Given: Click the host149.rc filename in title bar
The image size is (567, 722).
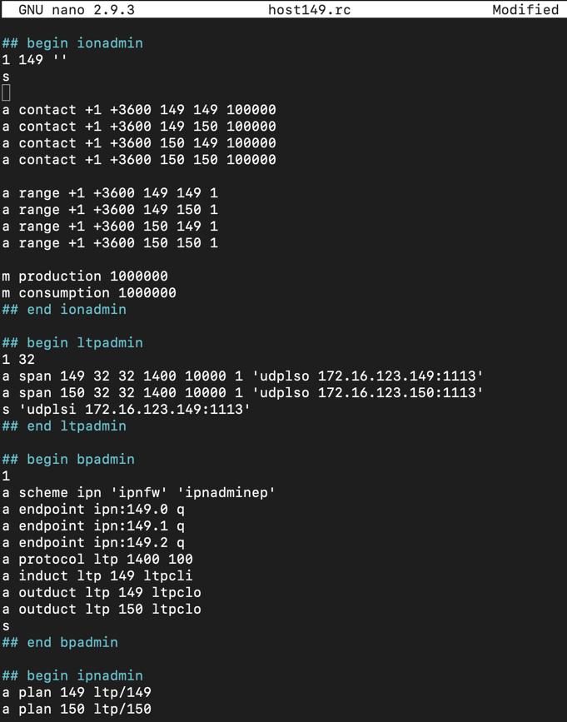Looking at the screenshot, I should point(309,10).
